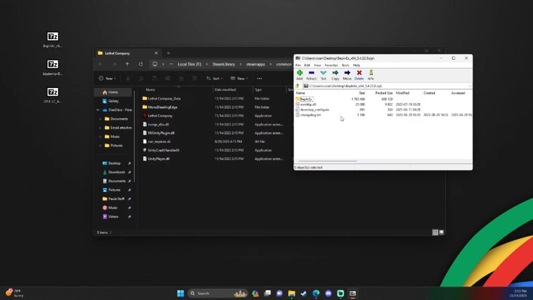Select the Cut icon in Explorer toolbar
The height and width of the screenshot is (300, 533).
pos(128,79)
